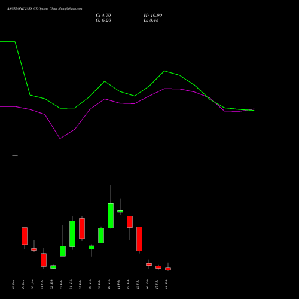Viewport: 299px width, 299px height.
Task: Click the red candle above 12 Feb
Action: (130, 222)
